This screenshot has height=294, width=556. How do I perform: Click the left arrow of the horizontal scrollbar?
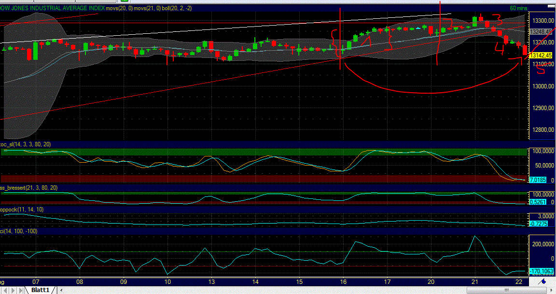(x=61, y=290)
